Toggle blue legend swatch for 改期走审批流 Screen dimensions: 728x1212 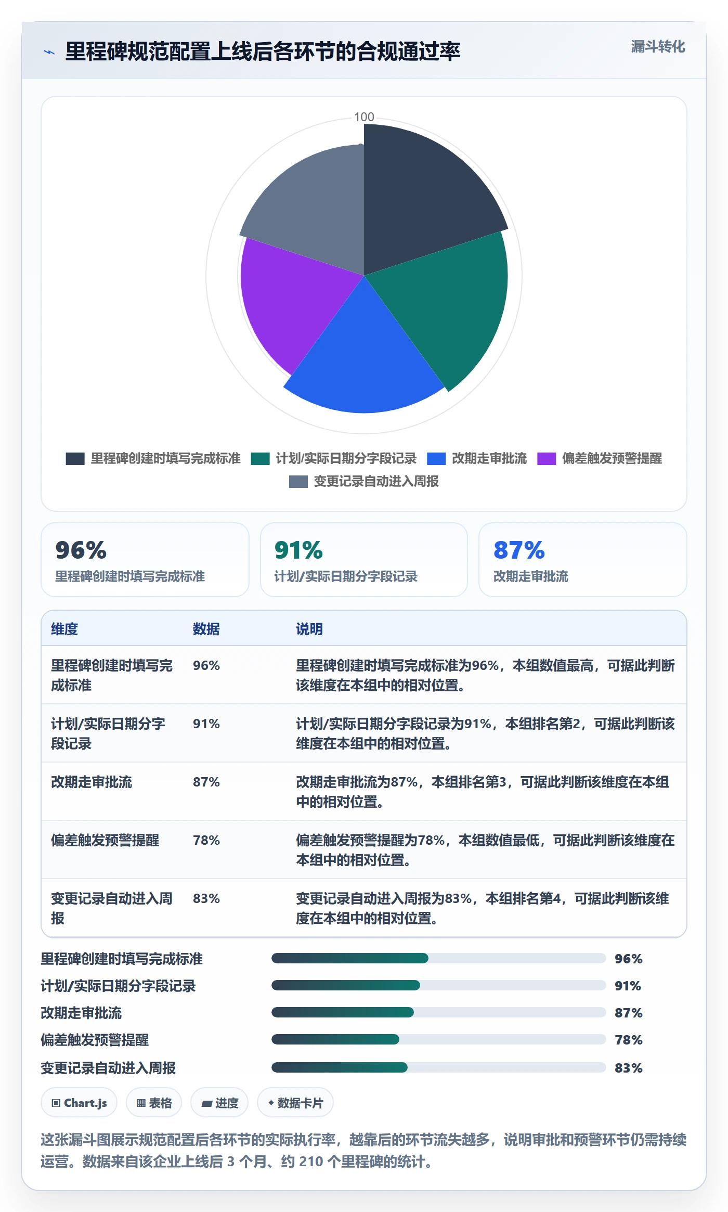[436, 458]
